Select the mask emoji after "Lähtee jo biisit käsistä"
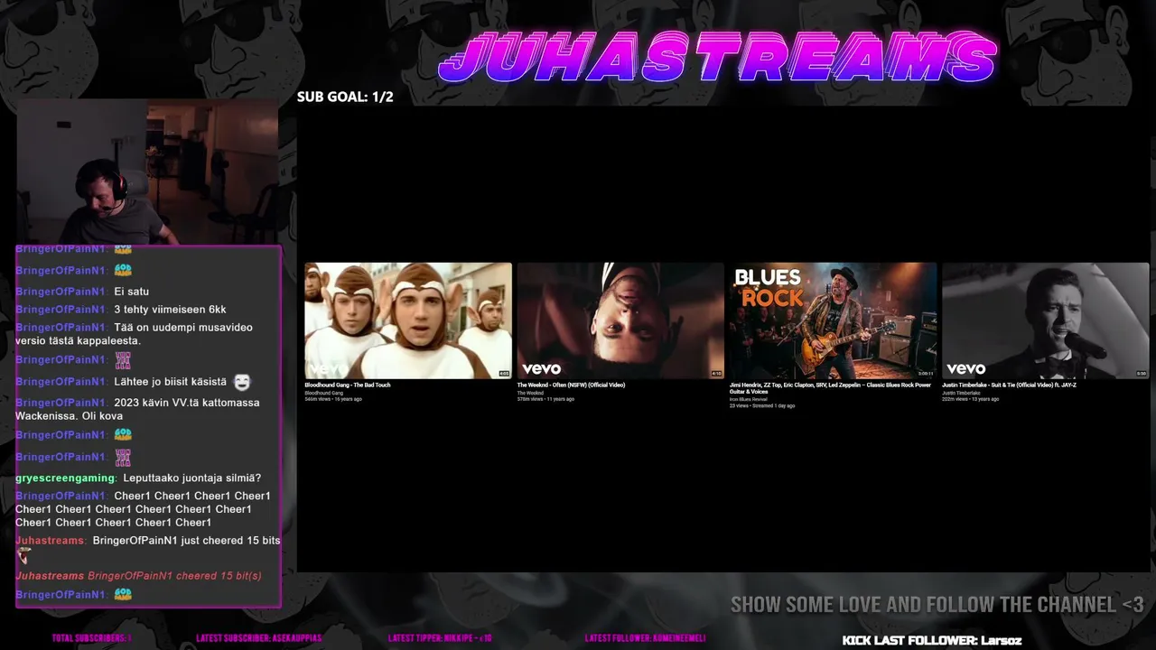 point(242,383)
